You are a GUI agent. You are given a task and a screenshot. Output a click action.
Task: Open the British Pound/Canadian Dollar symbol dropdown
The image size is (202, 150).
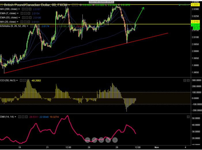coord(69,5)
